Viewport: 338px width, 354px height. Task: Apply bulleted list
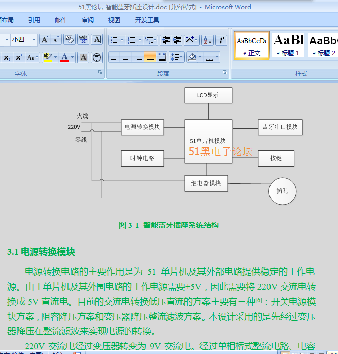pyautogui.click(x=114, y=40)
